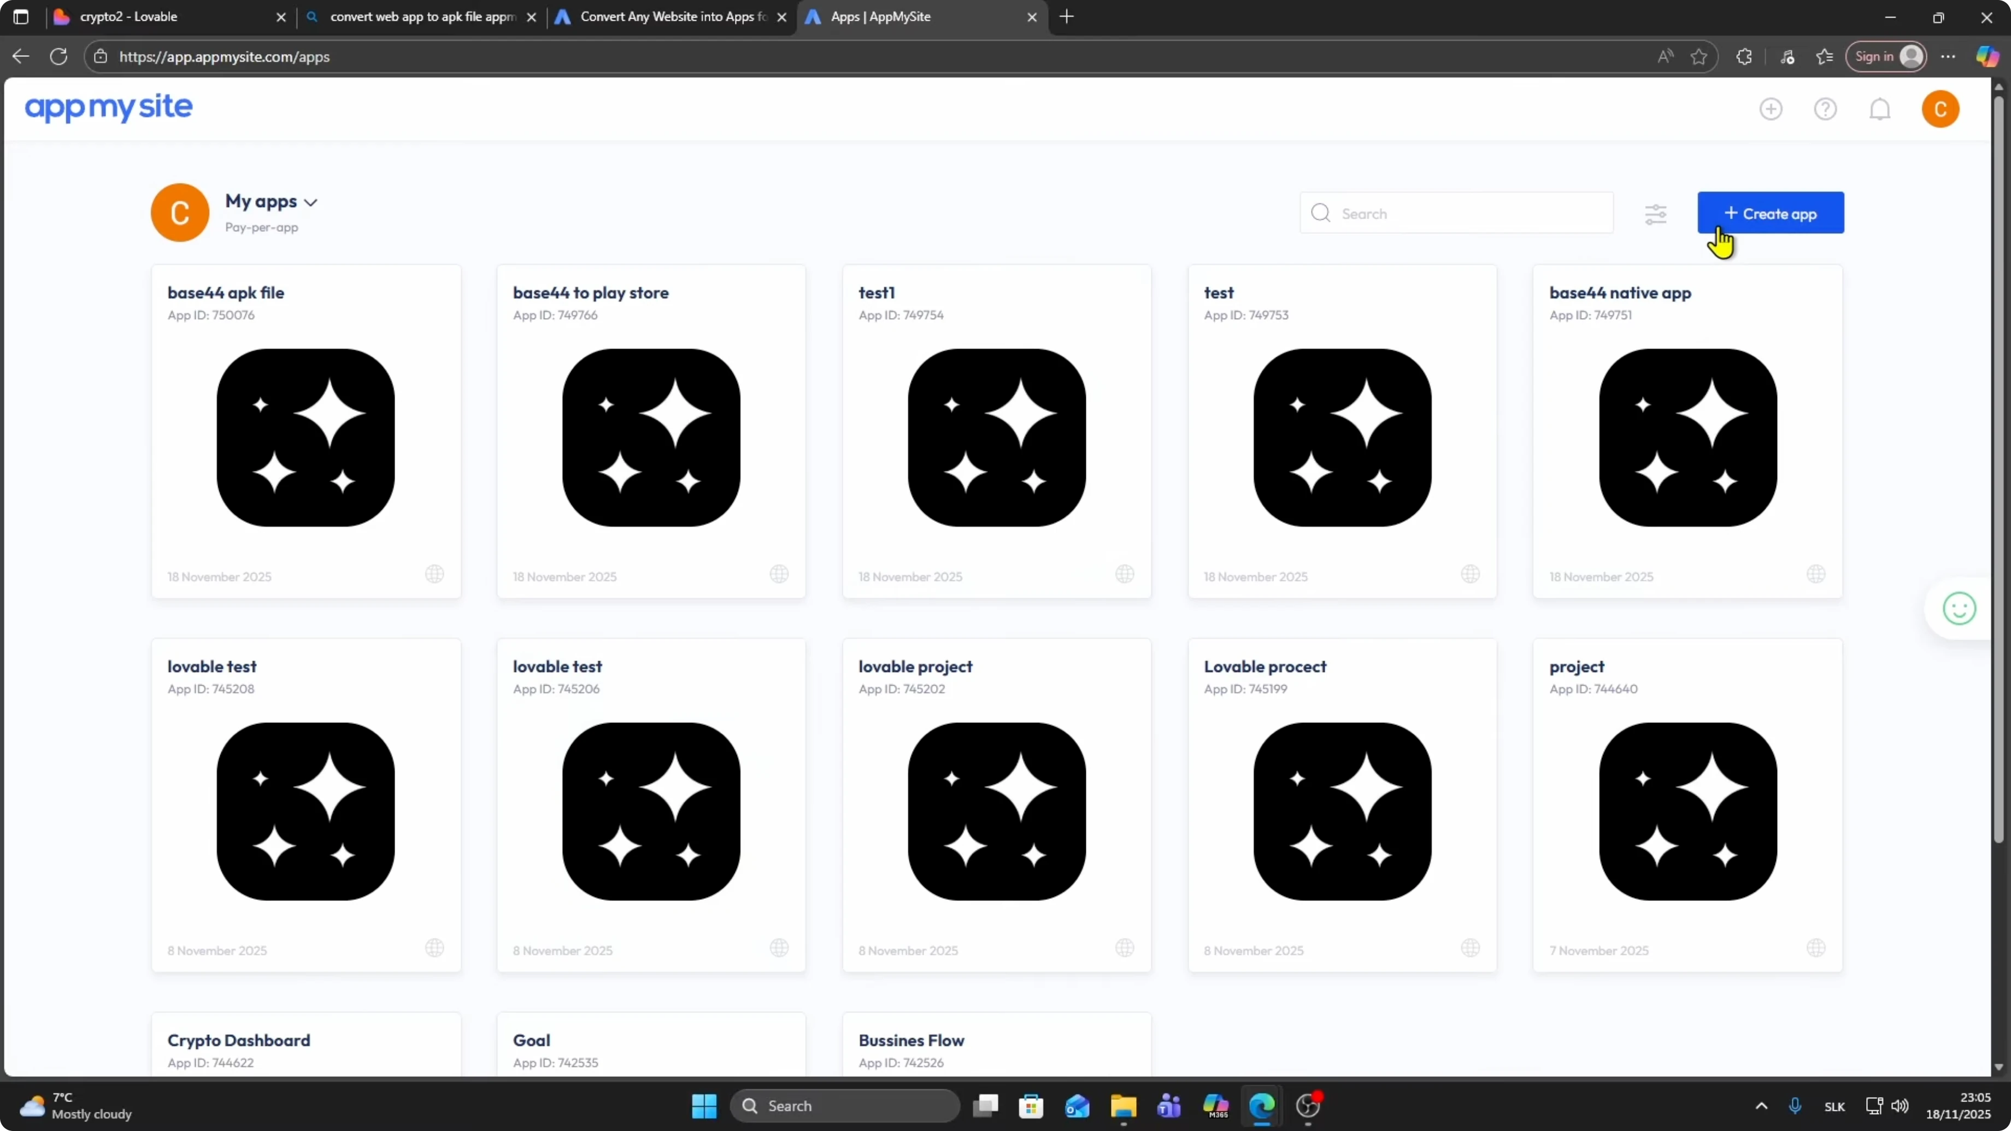Open the weather widget on taskbar
Image resolution: width=2011 pixels, height=1131 pixels.
(x=76, y=1106)
